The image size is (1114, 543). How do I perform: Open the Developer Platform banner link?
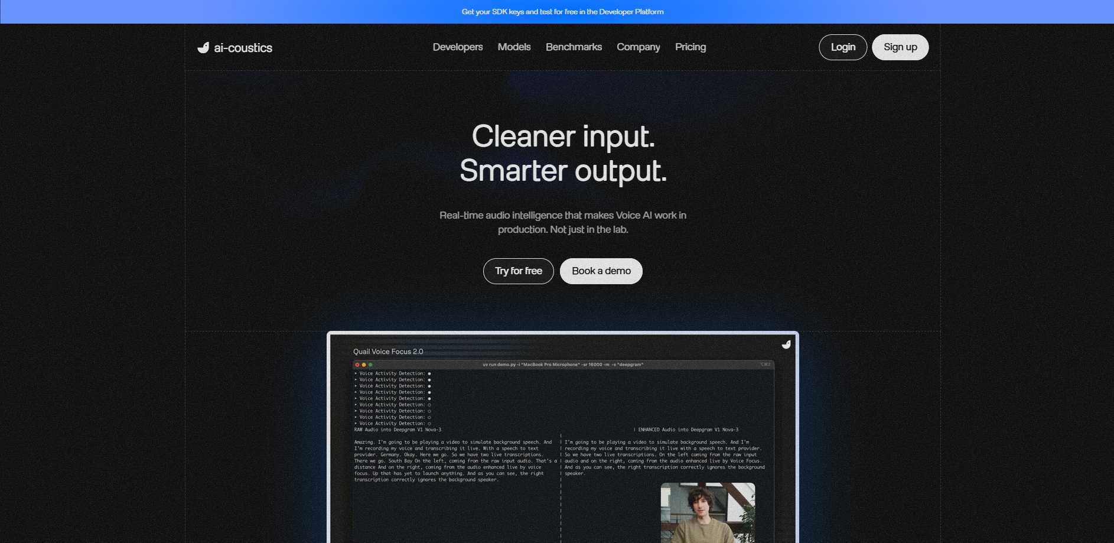pos(562,12)
